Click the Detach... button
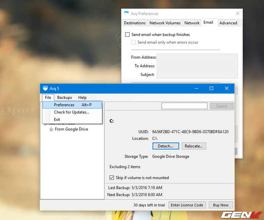Image resolution: width=264 pixels, height=220 pixels. pos(165,146)
